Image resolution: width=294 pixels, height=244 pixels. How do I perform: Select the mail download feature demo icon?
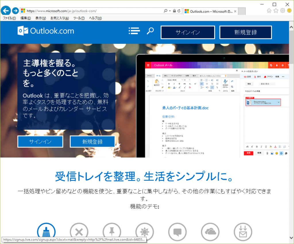click(243, 232)
